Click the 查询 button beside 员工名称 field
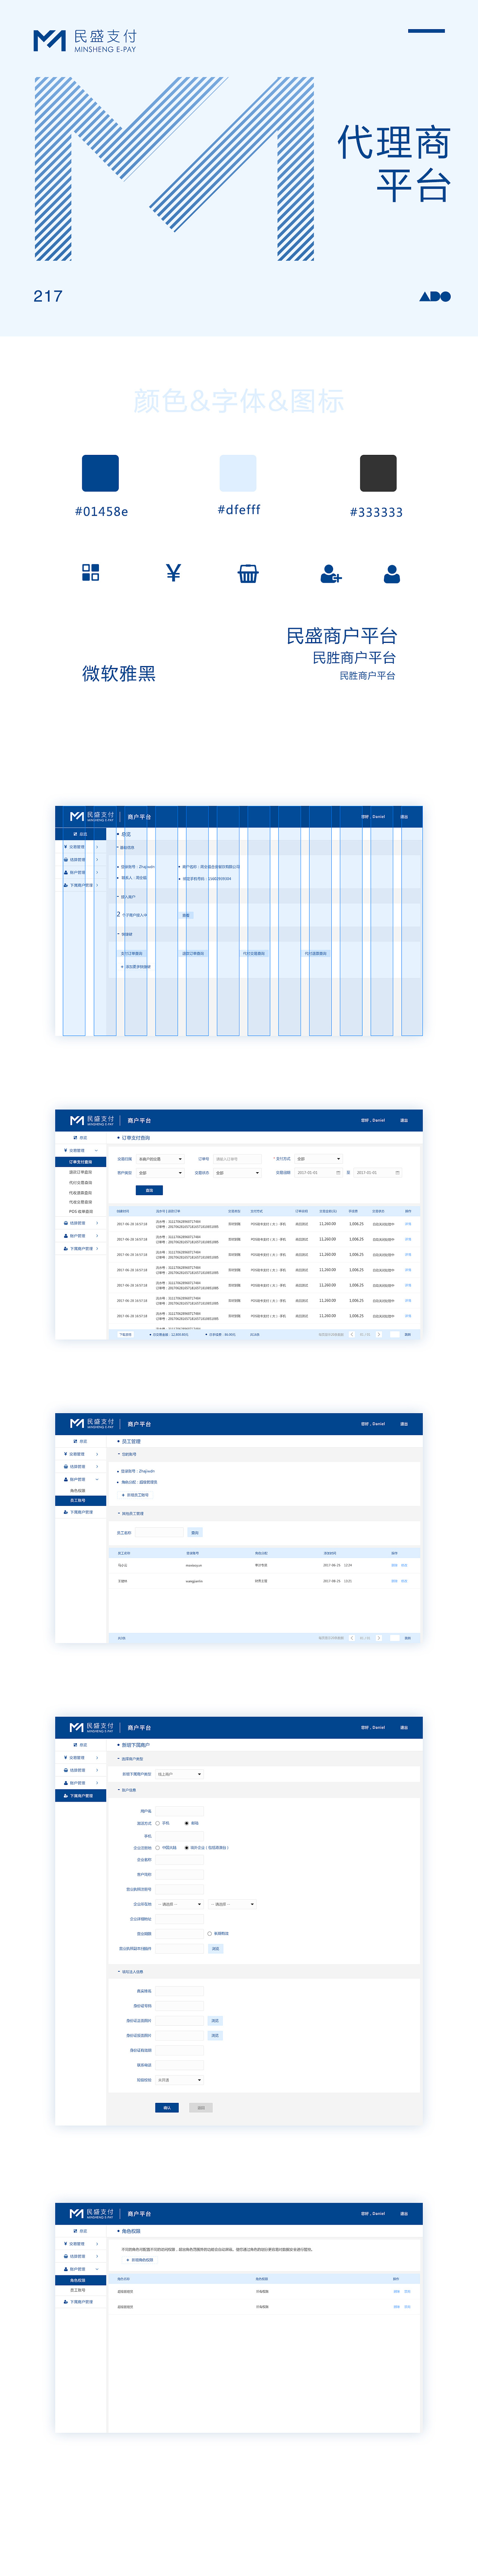Viewport: 478px width, 2576px height. click(195, 1532)
